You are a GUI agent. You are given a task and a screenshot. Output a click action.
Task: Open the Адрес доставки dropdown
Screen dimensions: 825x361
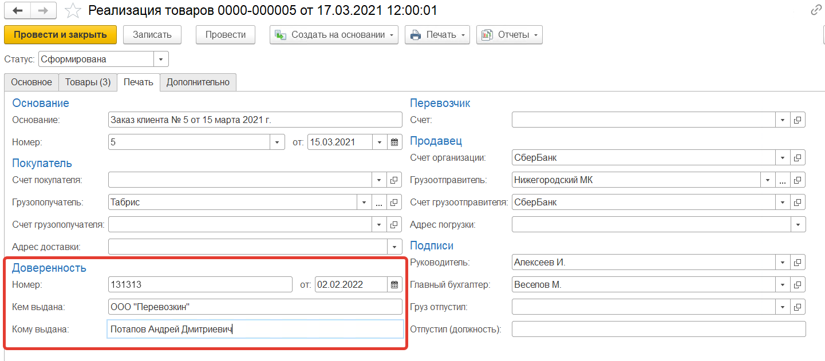pos(394,247)
